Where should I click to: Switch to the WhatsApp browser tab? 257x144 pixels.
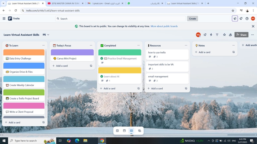[x=146, y=3]
